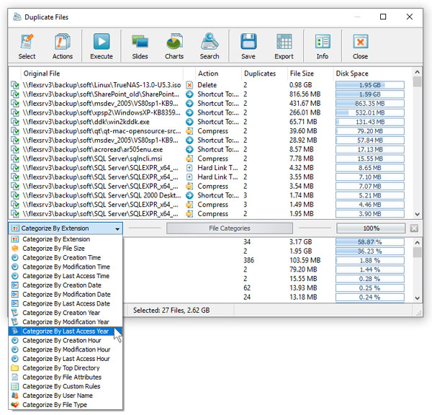This screenshot has width=432, height=415.
Task: Click categories list scrollbar down arrow
Action: click(x=417, y=298)
